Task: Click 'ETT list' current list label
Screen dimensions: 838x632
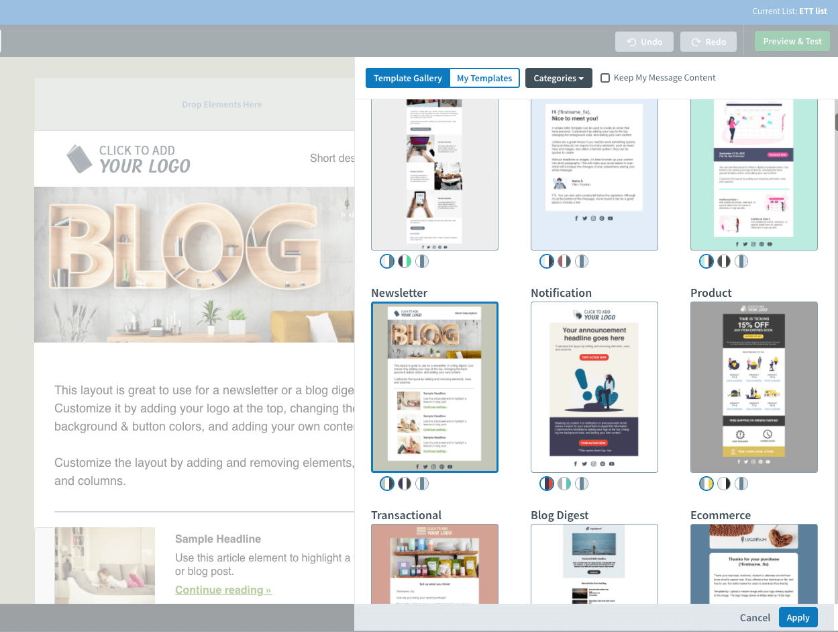Action: [x=813, y=11]
